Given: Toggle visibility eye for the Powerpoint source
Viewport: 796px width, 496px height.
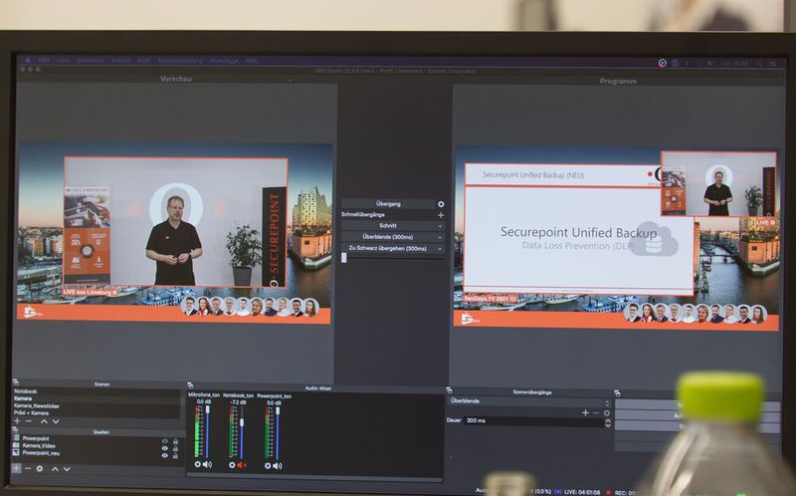Looking at the screenshot, I should coord(165,441).
